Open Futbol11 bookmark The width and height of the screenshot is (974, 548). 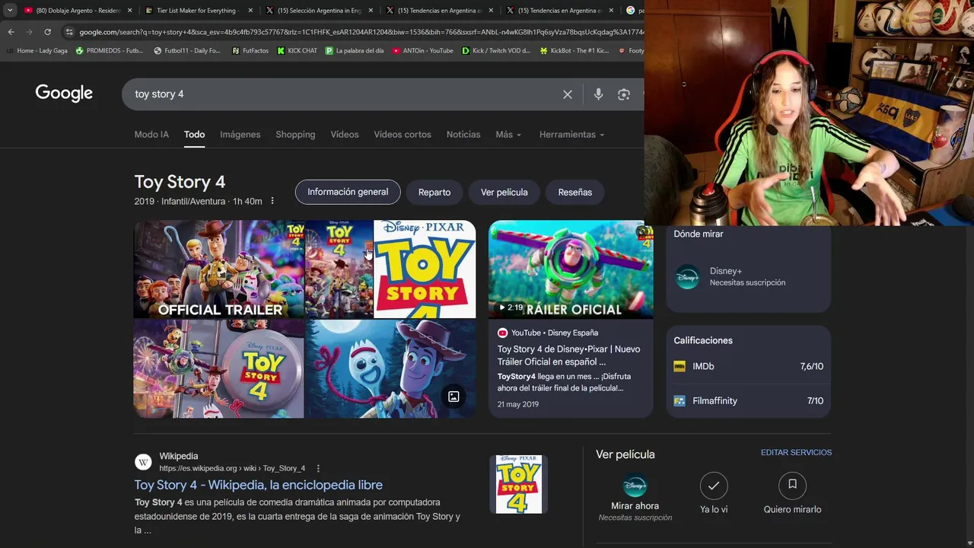187,51
